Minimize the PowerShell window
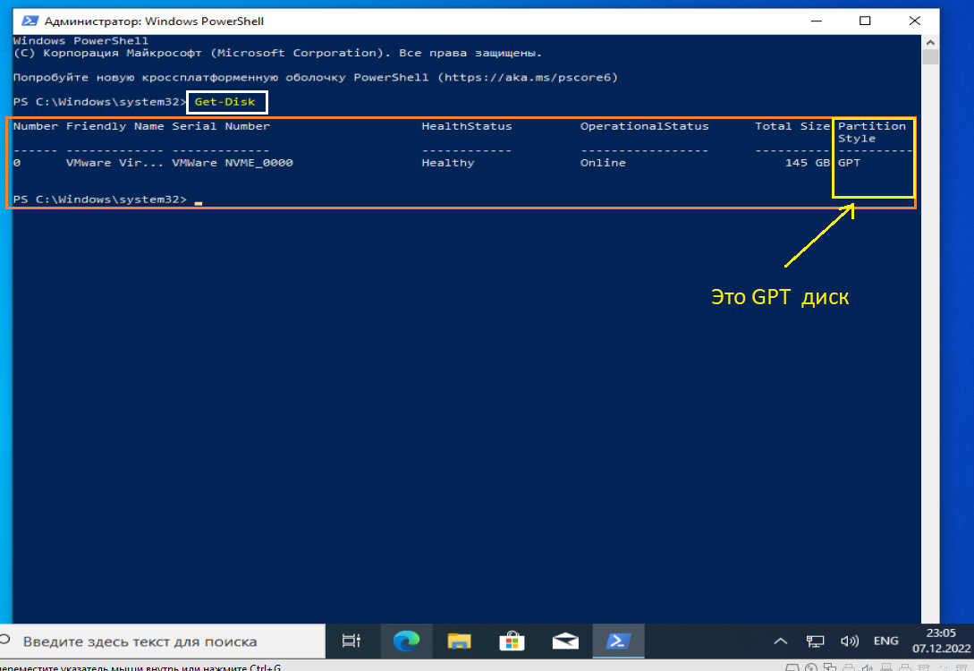The height and width of the screenshot is (671, 974). pos(817,21)
